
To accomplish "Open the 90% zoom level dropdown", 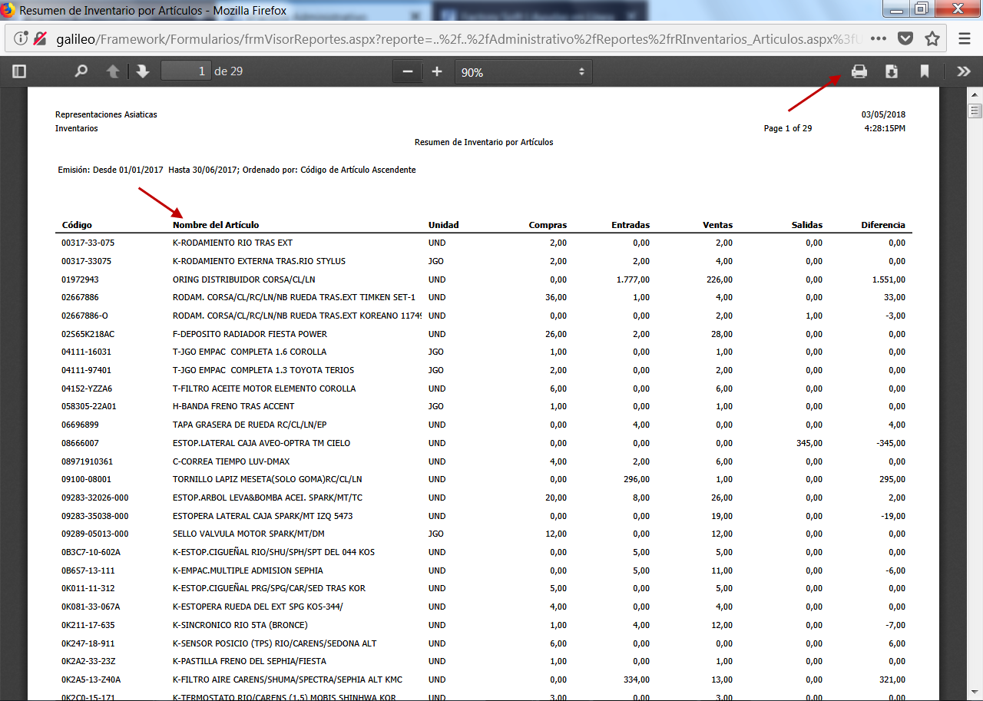I will click(x=523, y=72).
